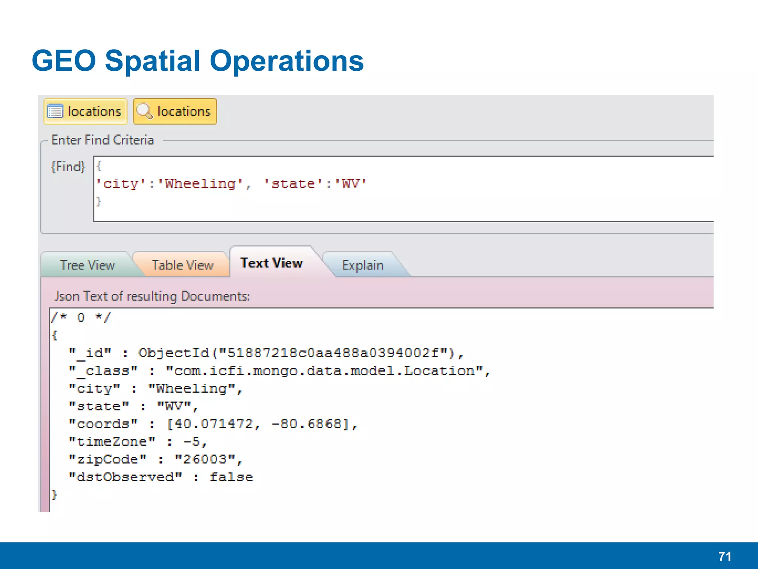758x569 pixels.
Task: Click the "_class" line in JSON output
Action: click(279, 371)
